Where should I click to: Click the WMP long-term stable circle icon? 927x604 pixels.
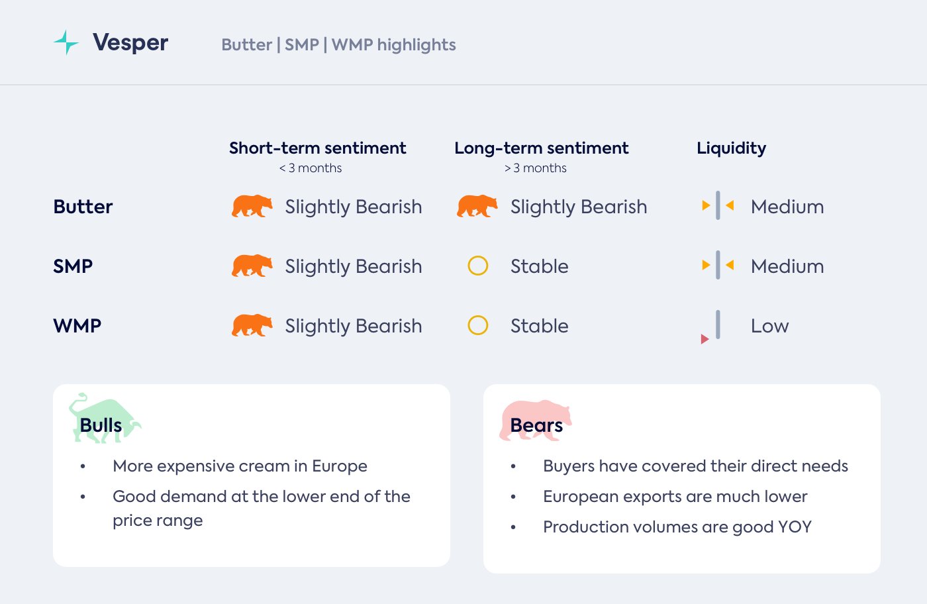pyautogui.click(x=477, y=326)
